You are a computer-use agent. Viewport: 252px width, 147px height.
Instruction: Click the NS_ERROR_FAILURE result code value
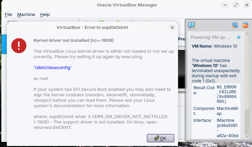tap(227, 94)
